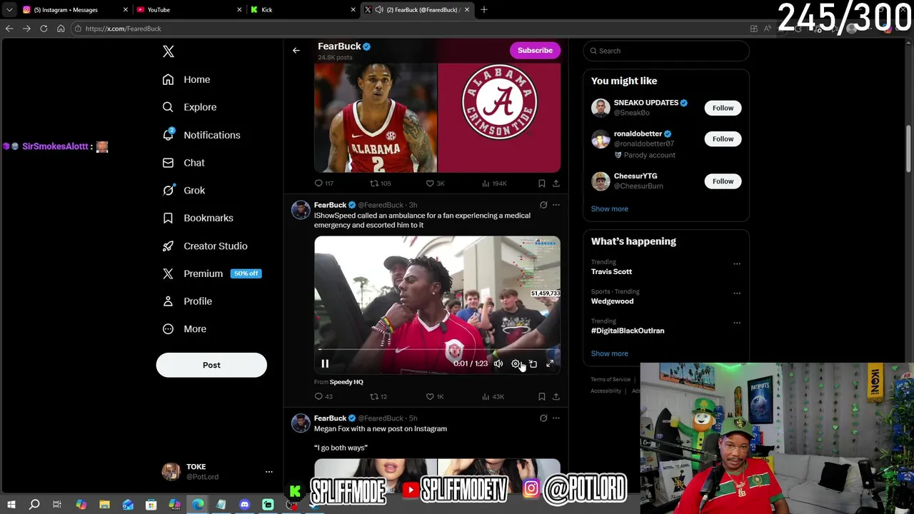Bookmark the Alabama post
Screen dimensions: 914x514
(542, 183)
